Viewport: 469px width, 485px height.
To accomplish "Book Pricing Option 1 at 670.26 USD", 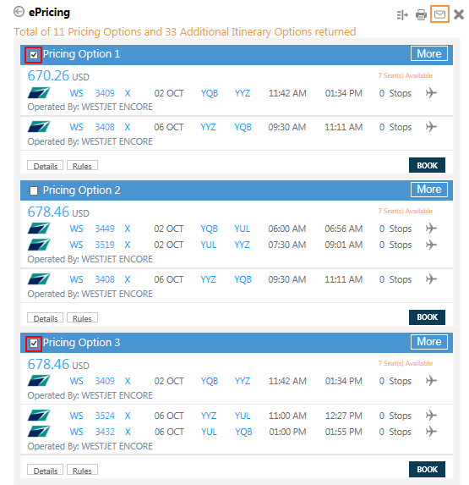I will coord(427,165).
